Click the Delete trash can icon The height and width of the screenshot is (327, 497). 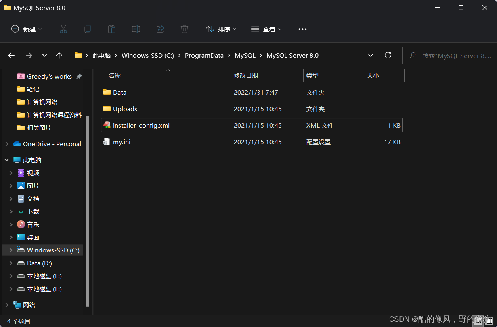pos(185,29)
